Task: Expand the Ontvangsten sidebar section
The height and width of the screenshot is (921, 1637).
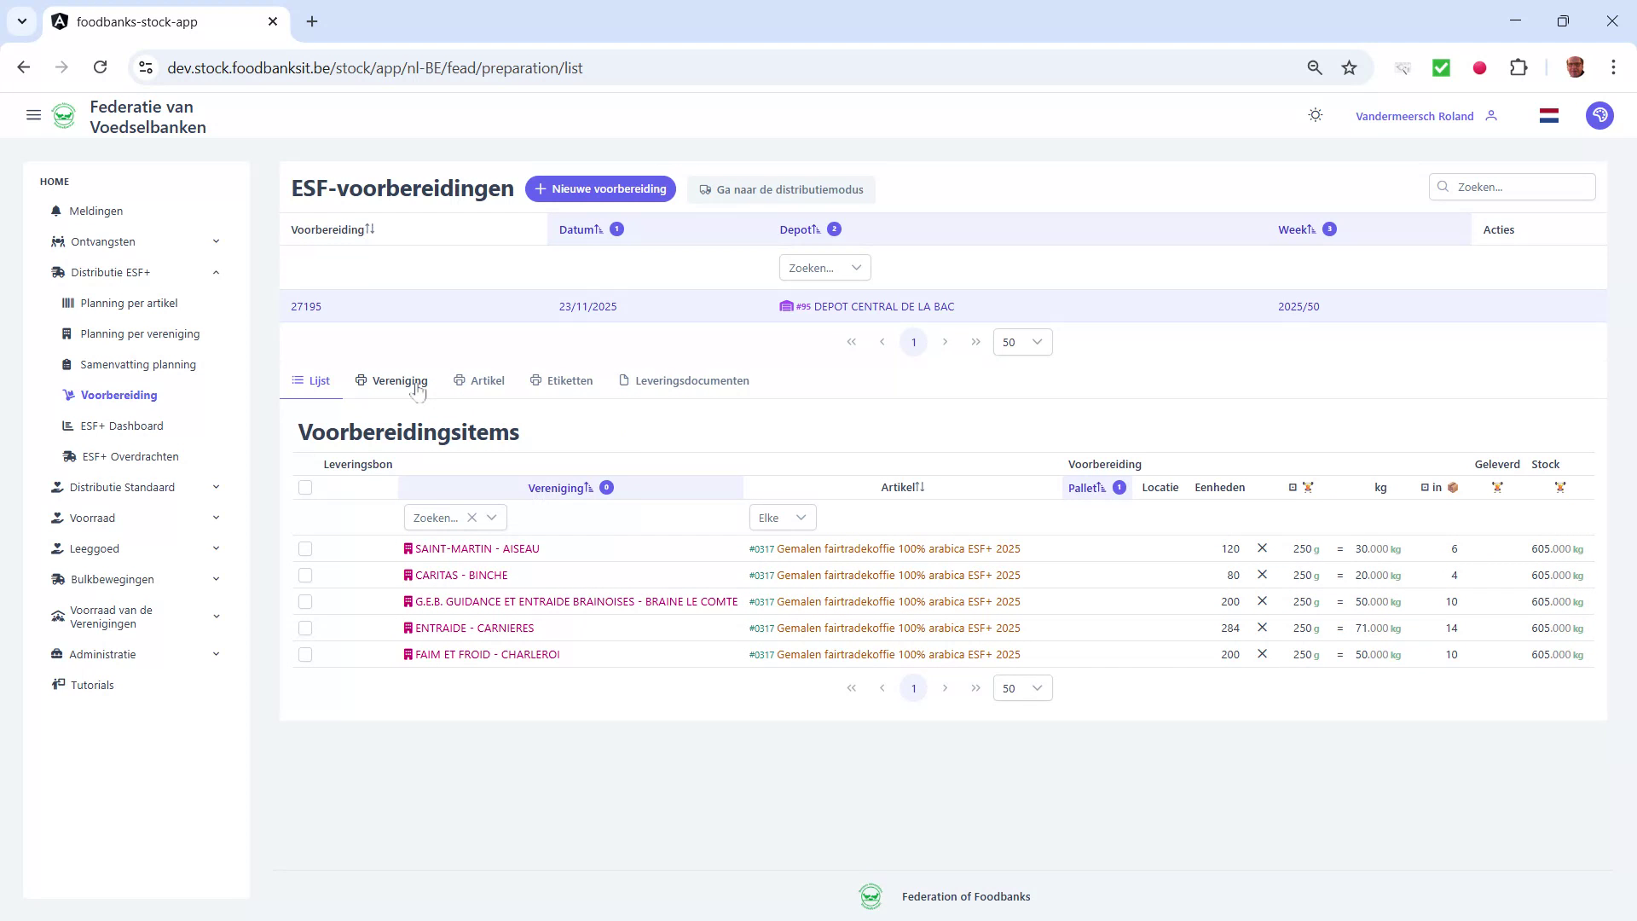Action: click(216, 241)
